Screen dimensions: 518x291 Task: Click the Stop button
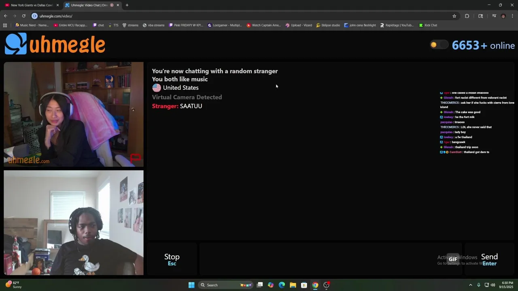172,259
